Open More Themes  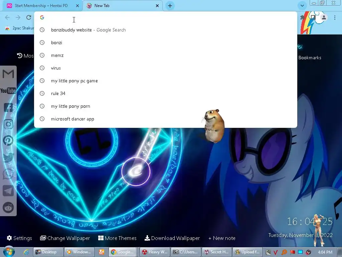coord(117,238)
